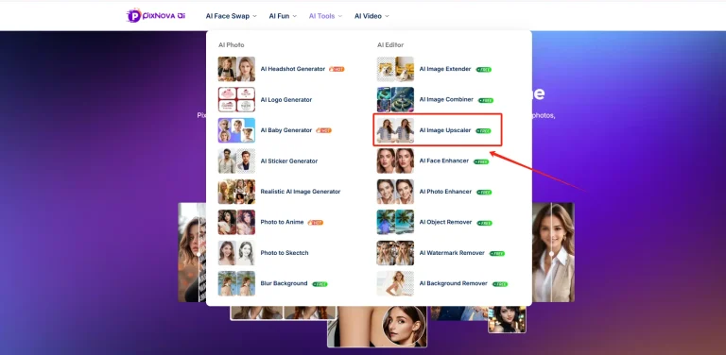Click the AI Face Enhancer thumbnail
Image resolution: width=726 pixels, height=355 pixels.
(x=395, y=161)
